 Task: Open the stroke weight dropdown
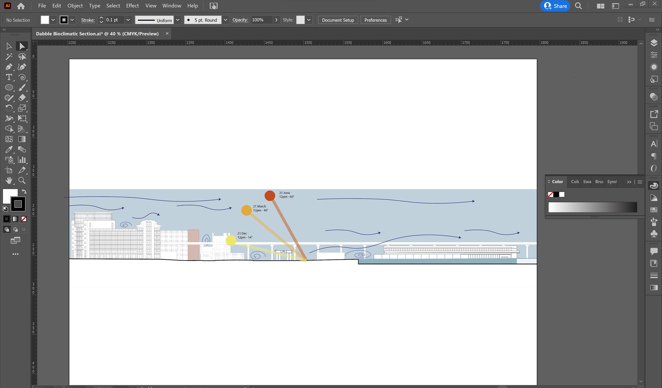128,20
